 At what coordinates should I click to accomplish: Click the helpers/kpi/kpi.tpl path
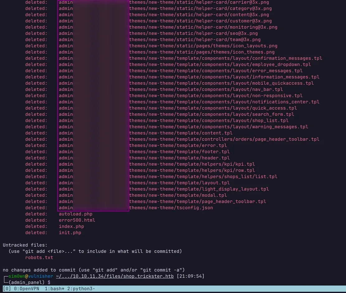[192, 164]
